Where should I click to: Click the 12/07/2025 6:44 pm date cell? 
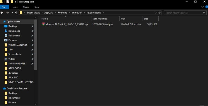tap(103, 24)
